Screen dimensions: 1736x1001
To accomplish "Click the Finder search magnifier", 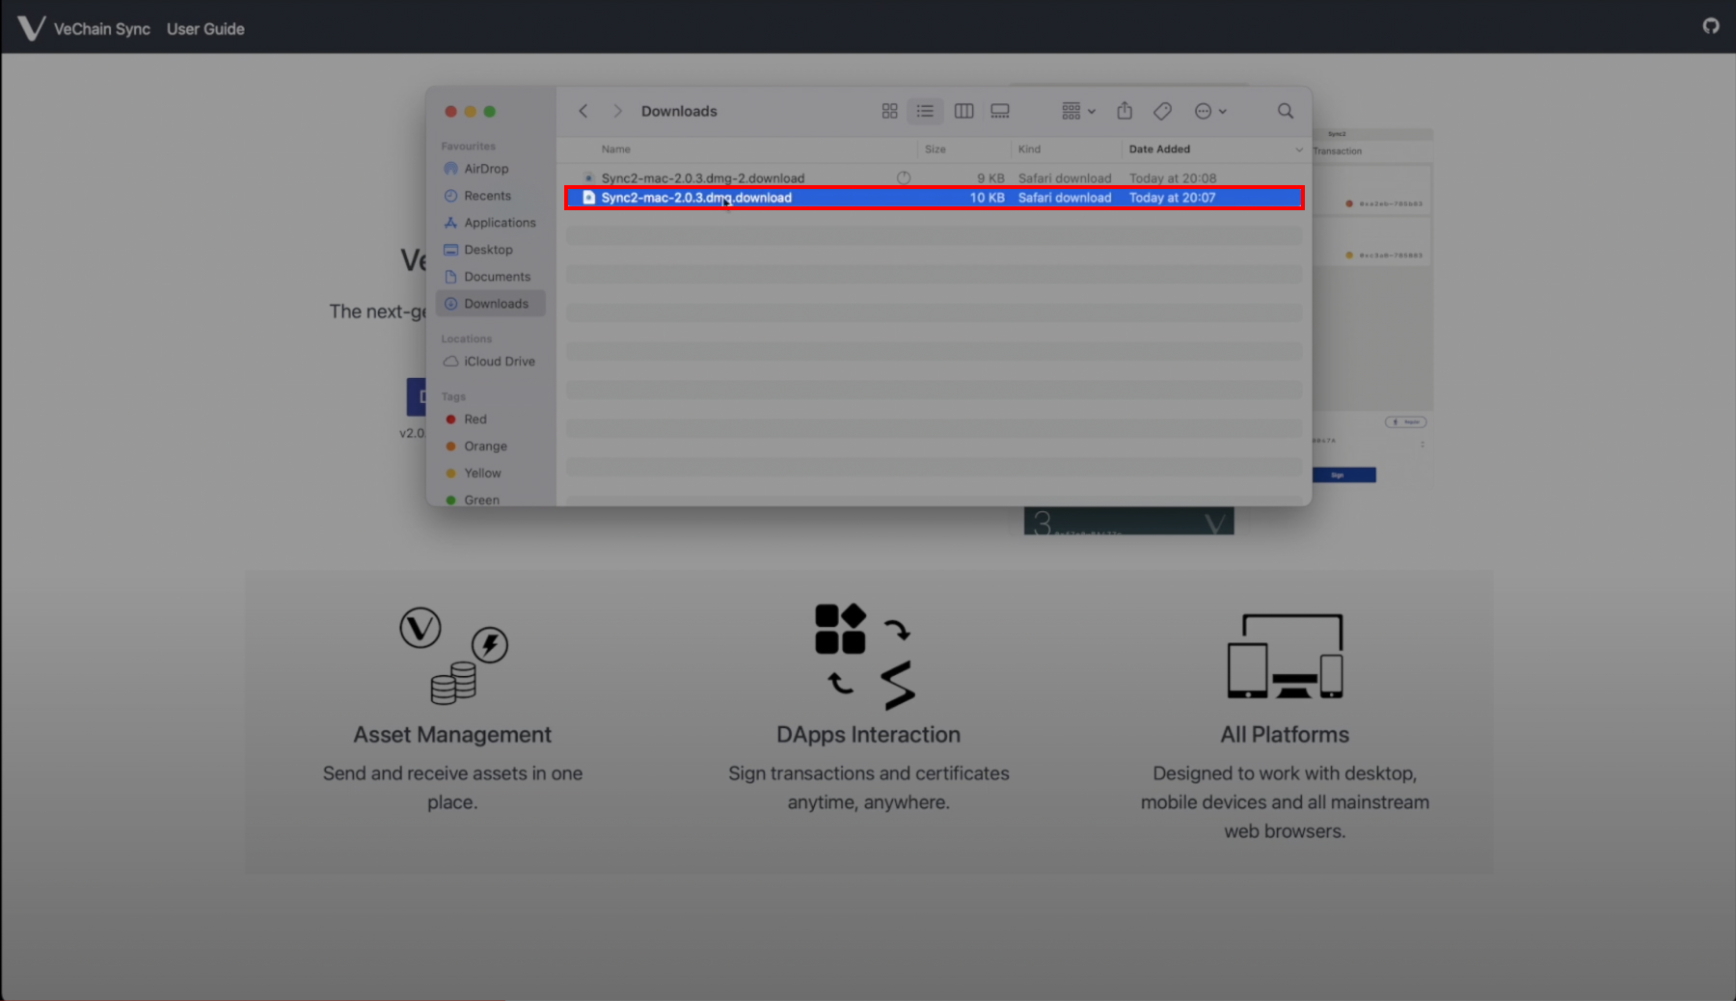I will 1286,111.
